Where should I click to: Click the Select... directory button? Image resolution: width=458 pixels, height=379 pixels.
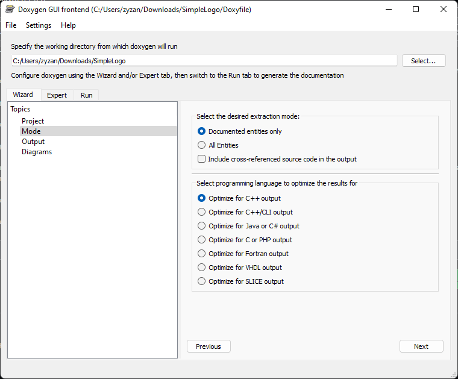[424, 61]
